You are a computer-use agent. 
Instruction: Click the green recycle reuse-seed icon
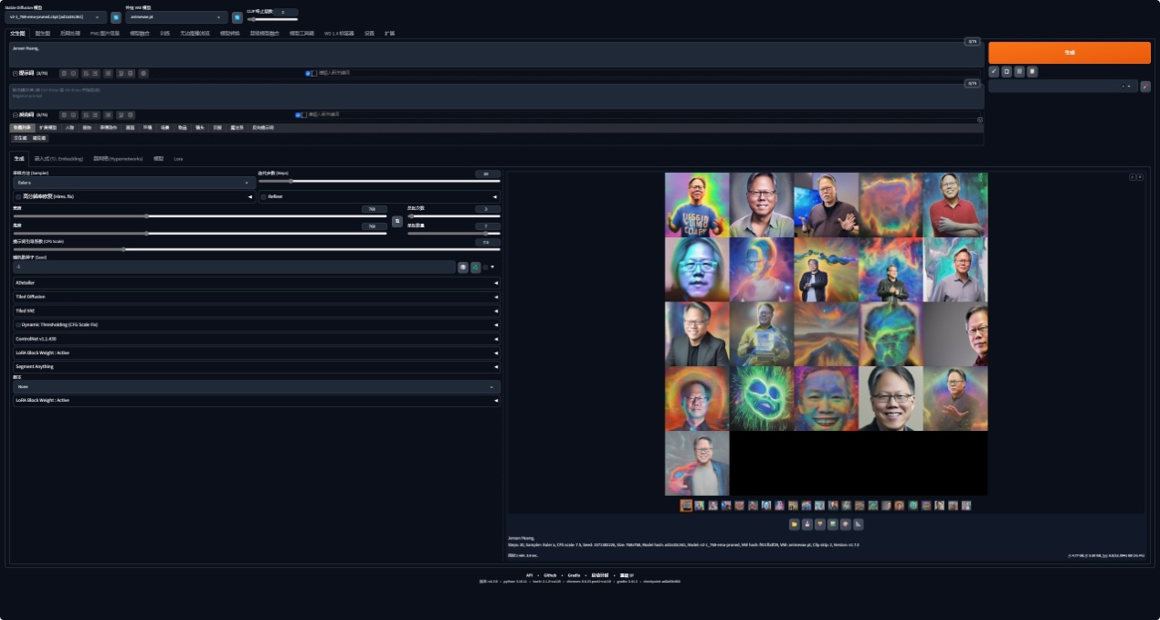tap(475, 267)
